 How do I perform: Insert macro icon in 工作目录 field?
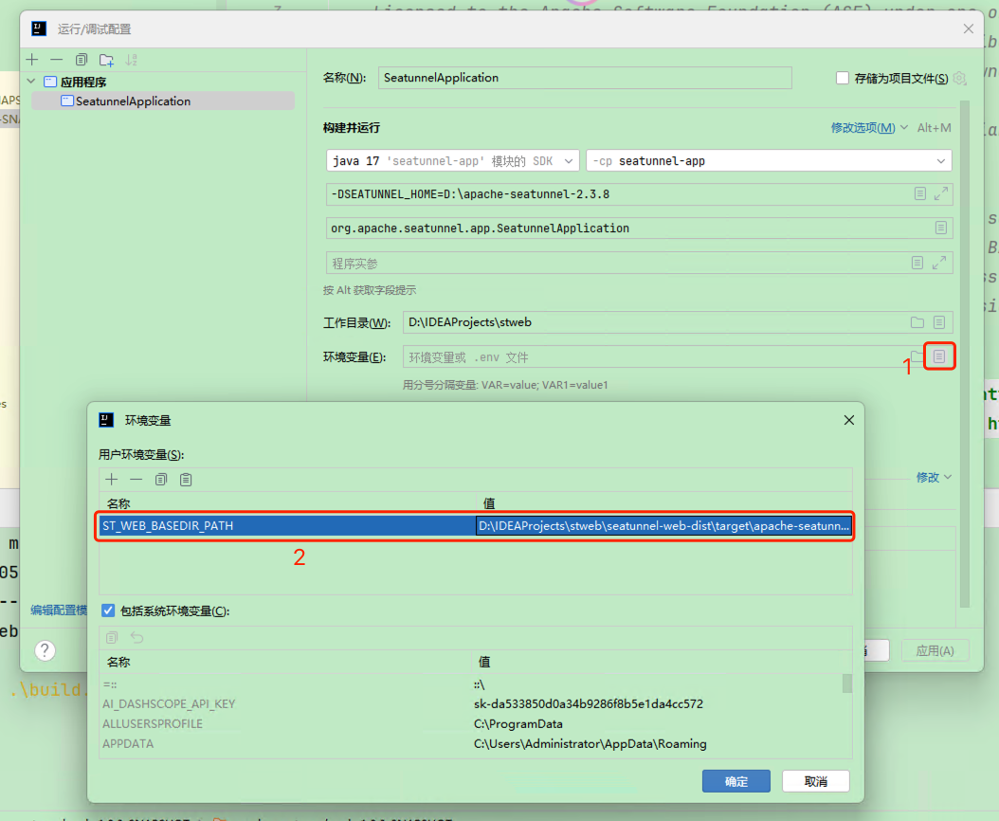point(939,322)
